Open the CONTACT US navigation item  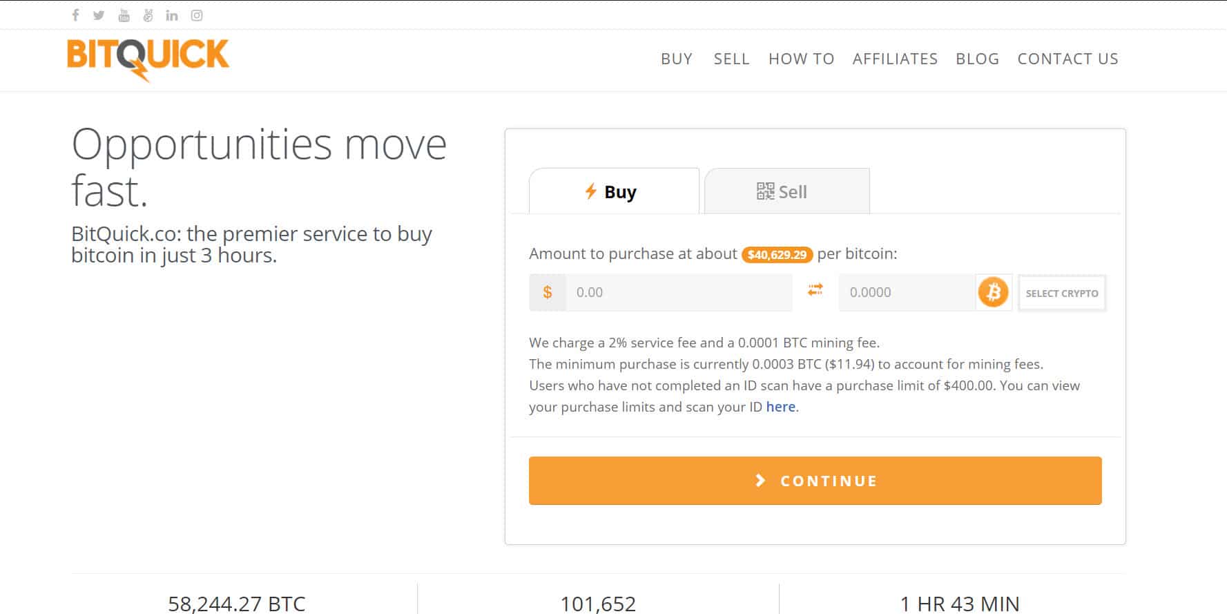[1067, 59]
